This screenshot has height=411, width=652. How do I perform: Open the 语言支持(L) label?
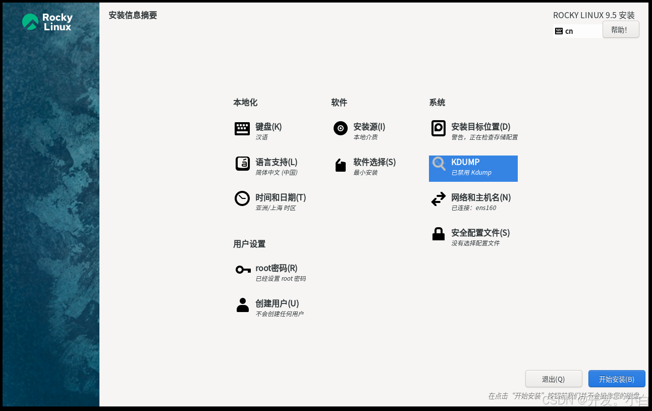(x=277, y=162)
